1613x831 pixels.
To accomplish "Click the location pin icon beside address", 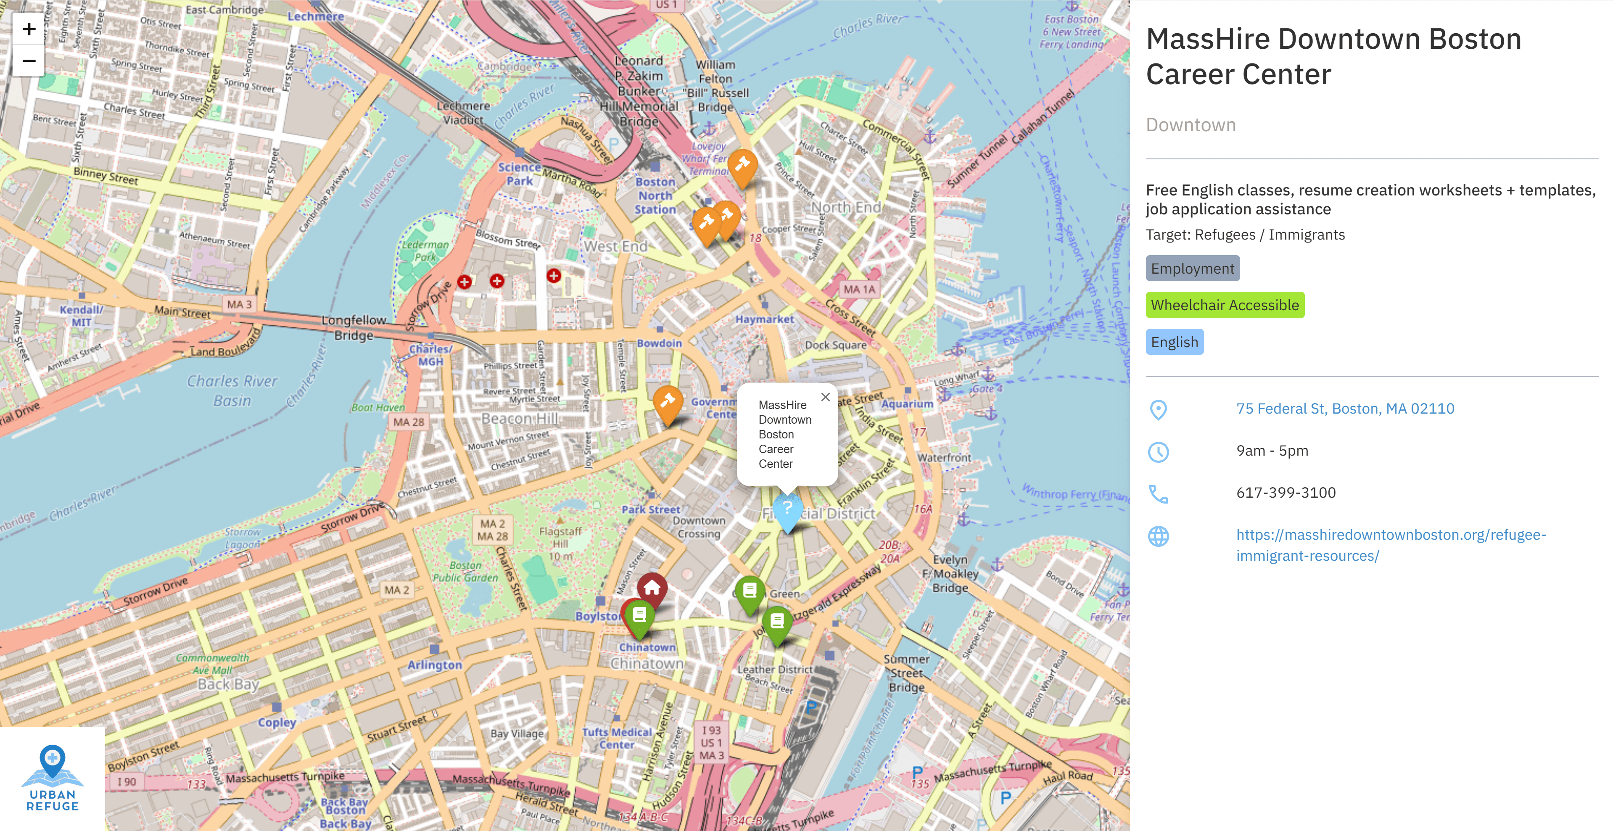I will (1158, 409).
